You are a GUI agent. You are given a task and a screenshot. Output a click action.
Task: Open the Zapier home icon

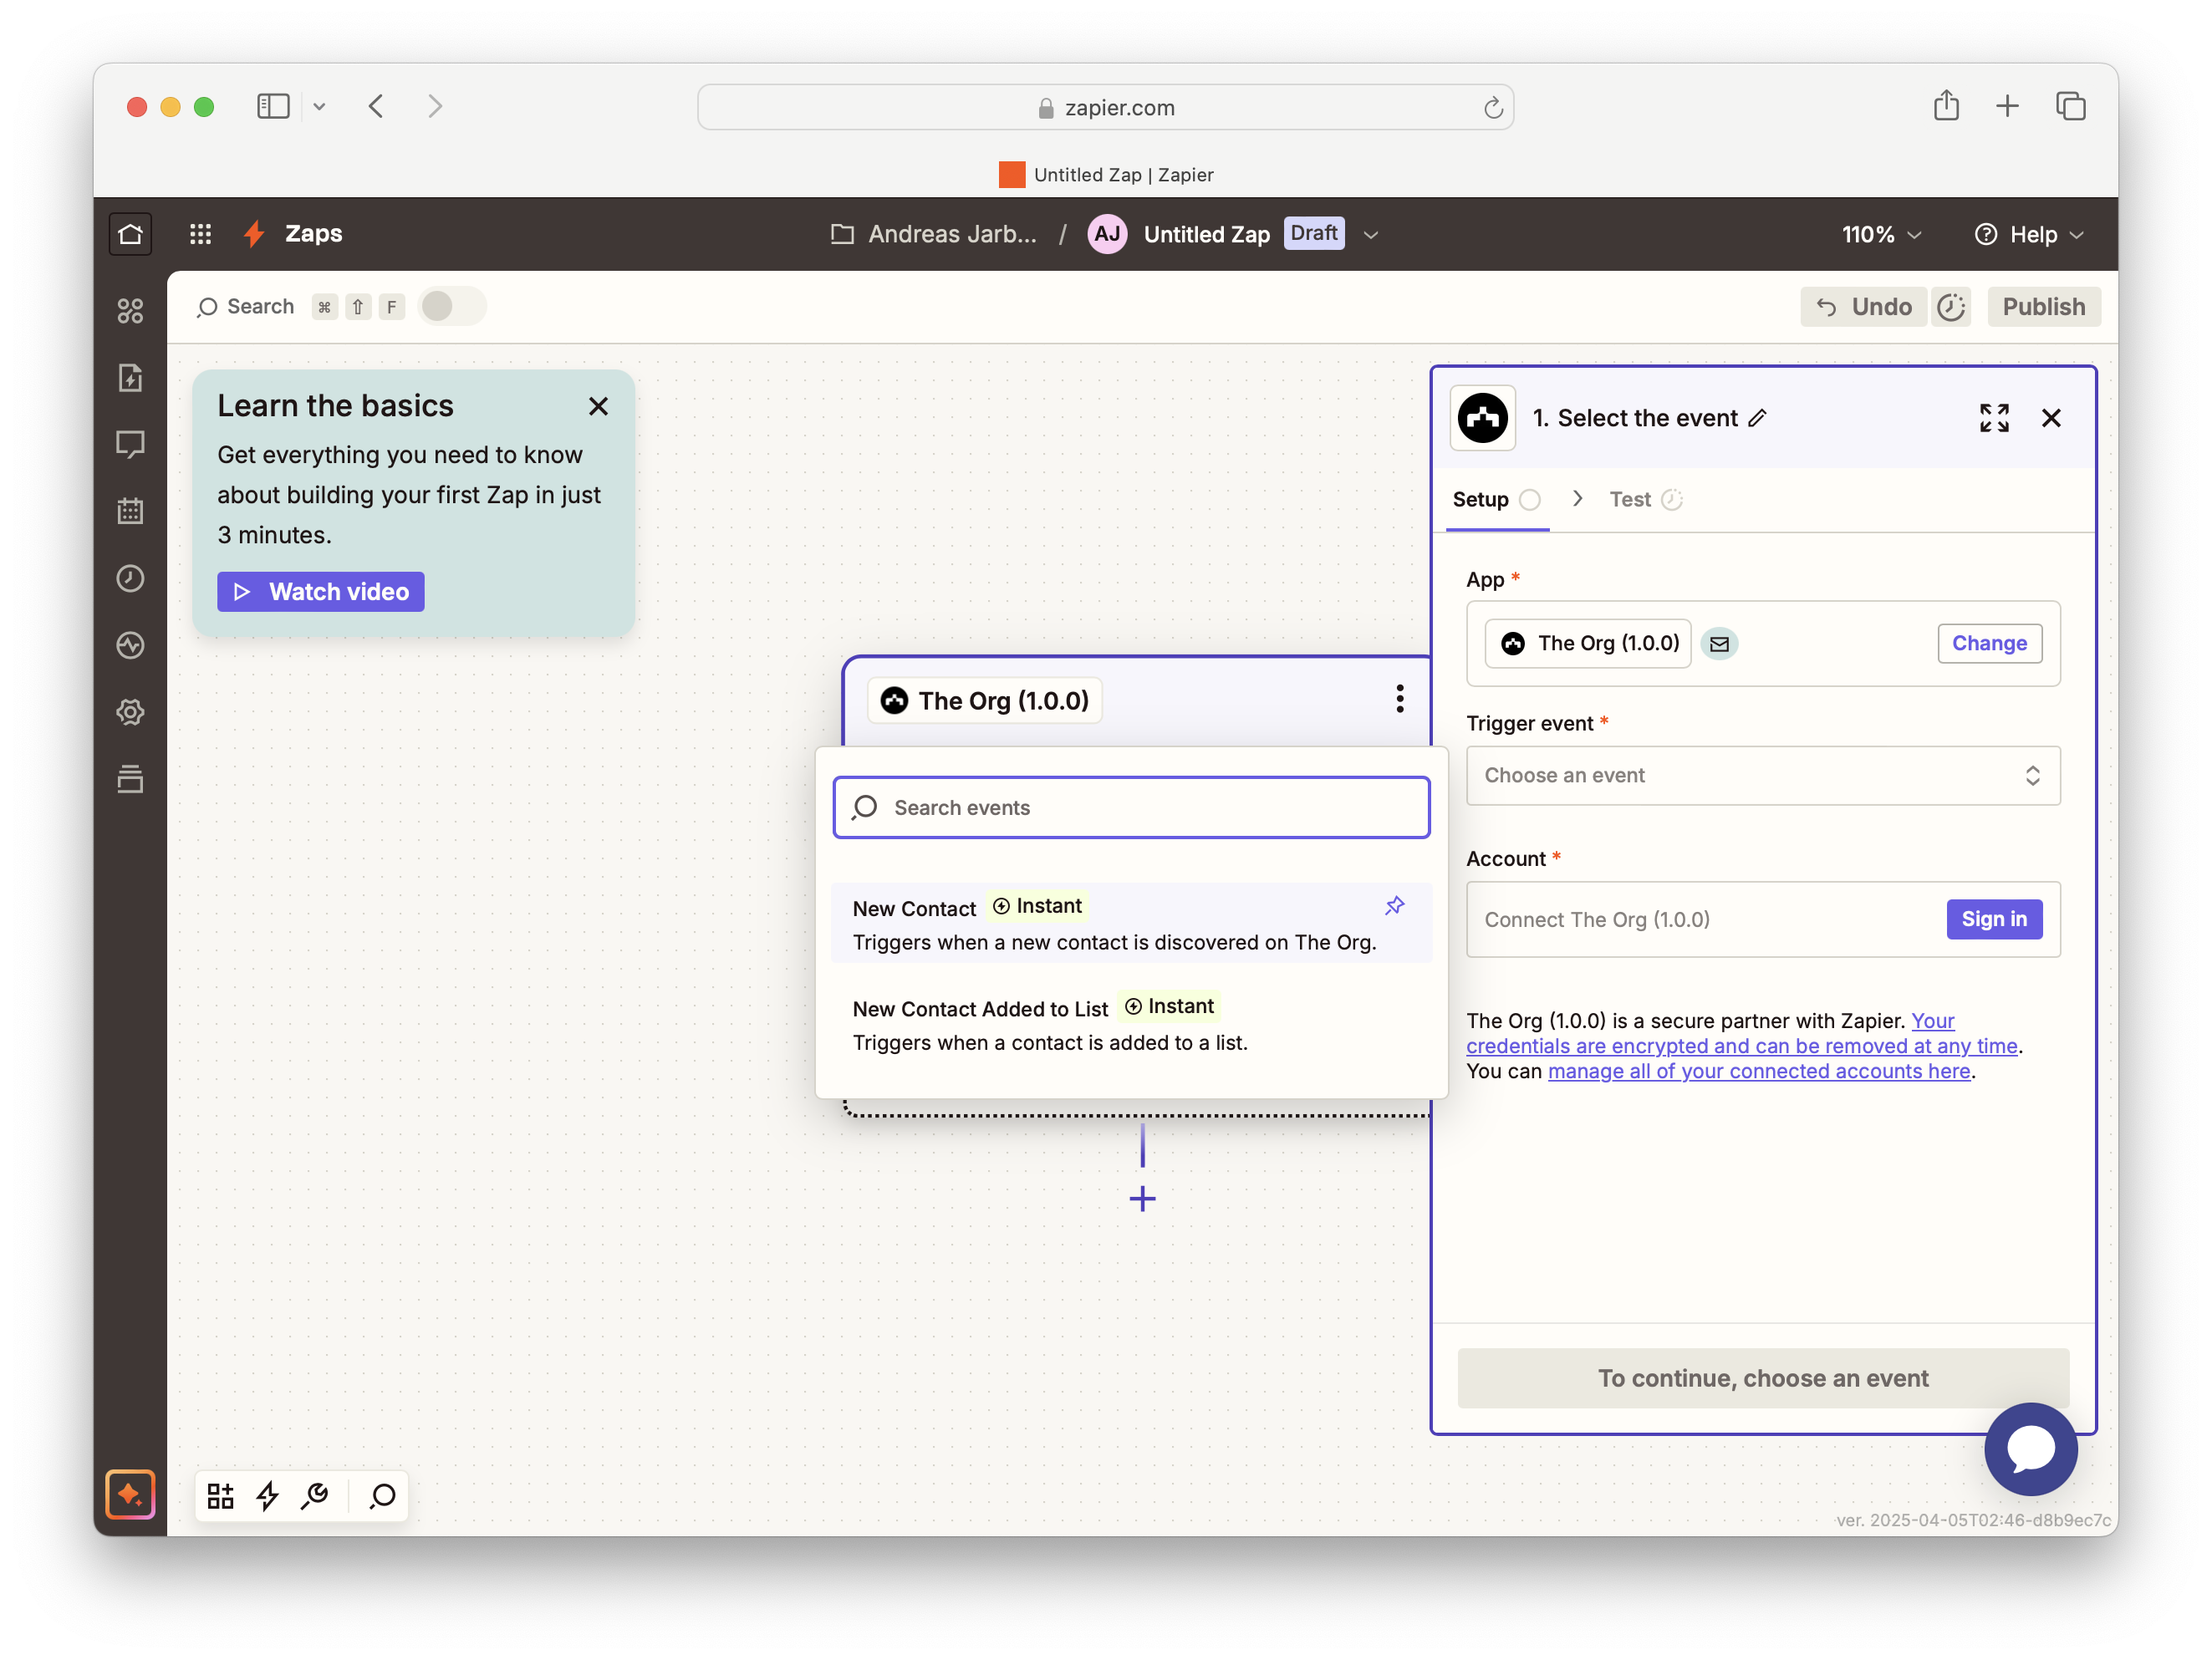[x=130, y=234]
